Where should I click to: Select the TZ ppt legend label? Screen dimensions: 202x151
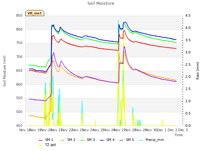tap(50, 145)
